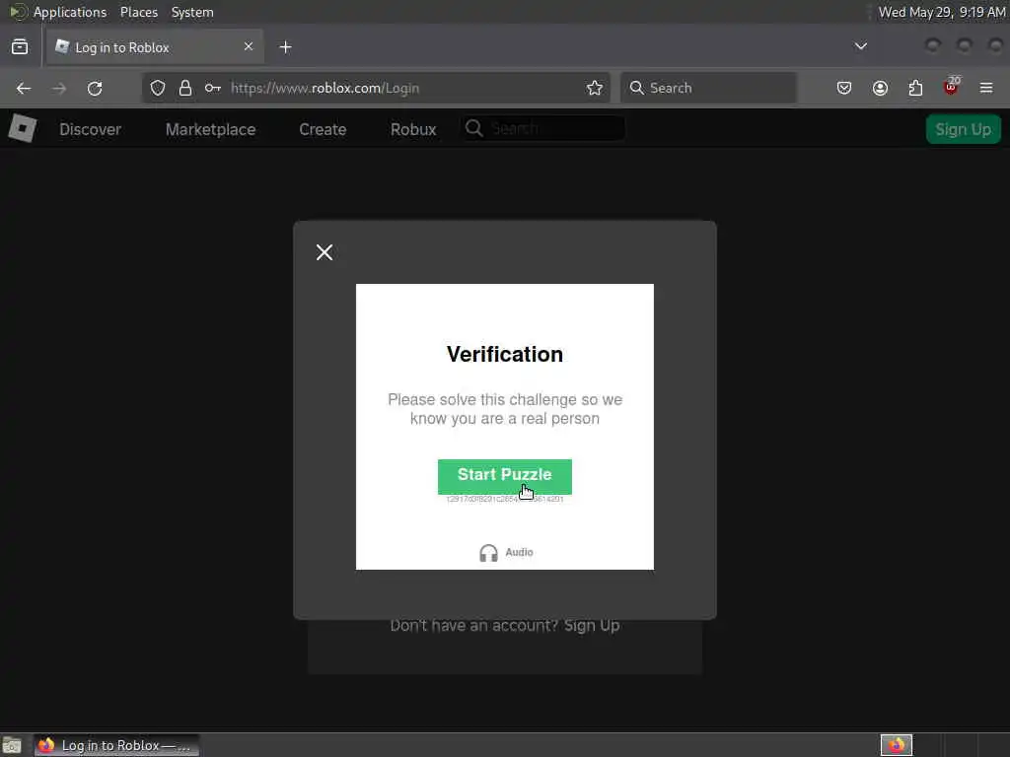
Task: Open the Pocket save icon
Action: point(844,88)
